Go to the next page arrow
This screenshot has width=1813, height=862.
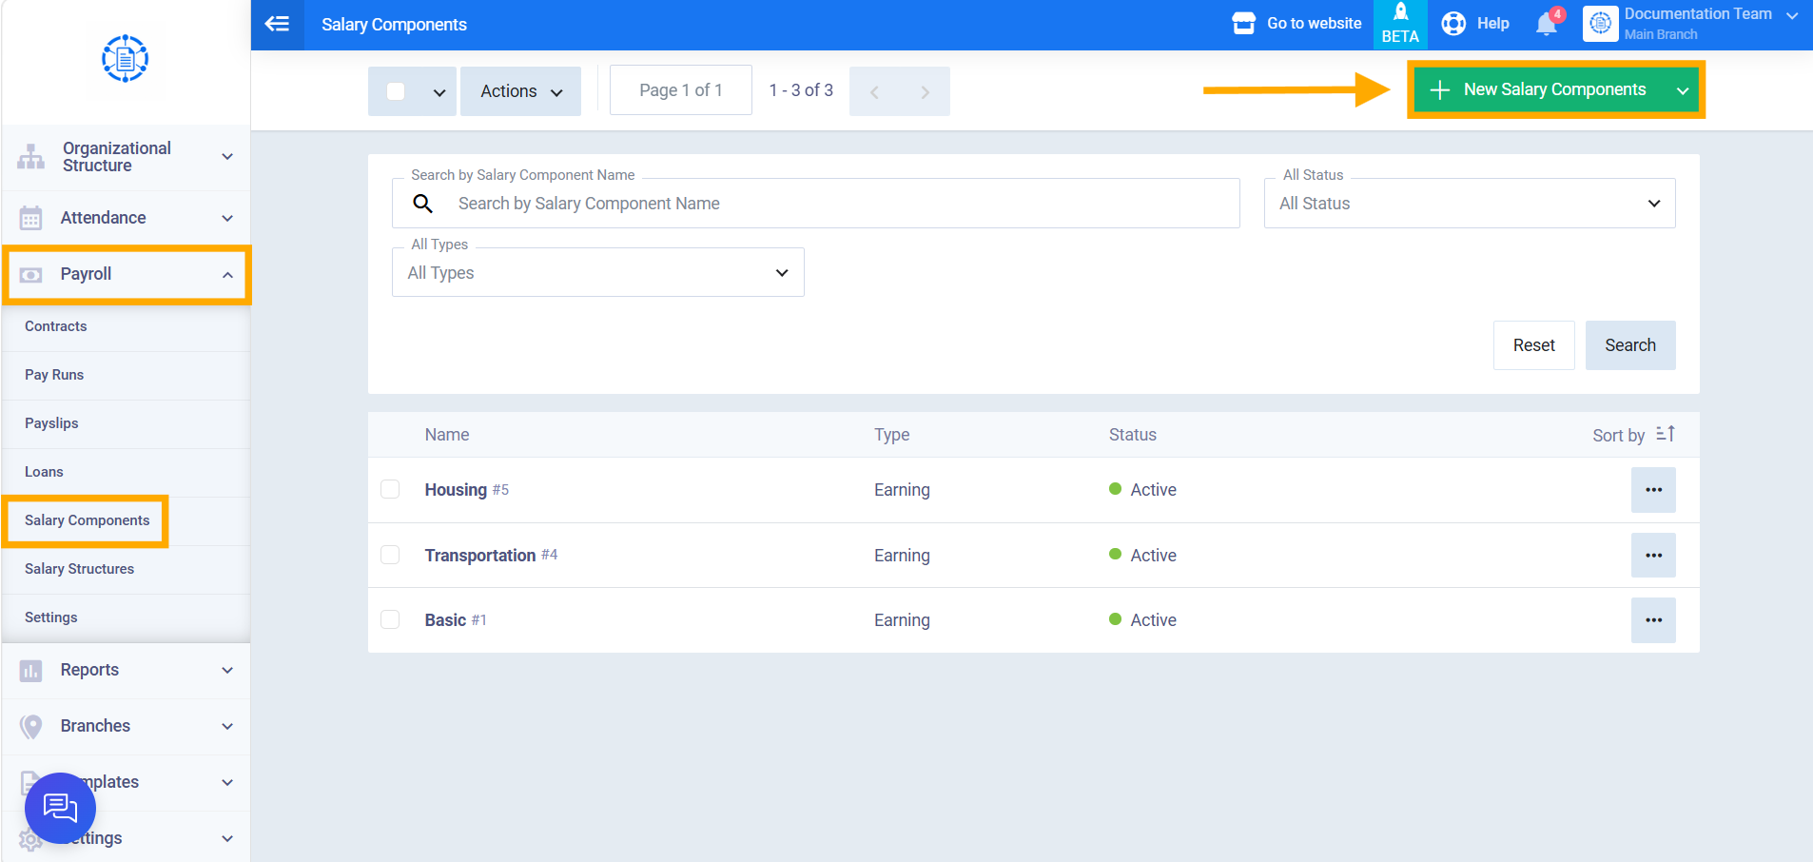(x=925, y=92)
